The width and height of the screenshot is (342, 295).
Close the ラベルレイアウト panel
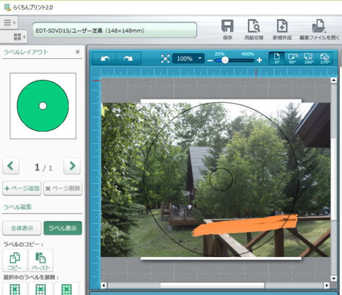click(x=77, y=52)
